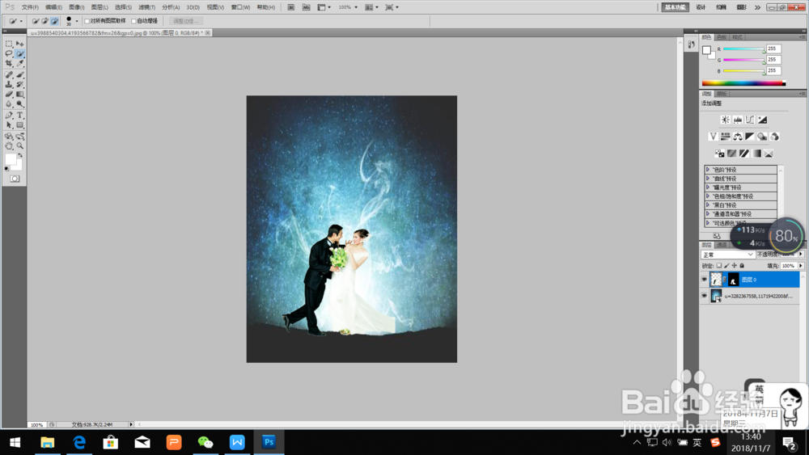Expand the "曝光度"预设 presets group

point(708,187)
